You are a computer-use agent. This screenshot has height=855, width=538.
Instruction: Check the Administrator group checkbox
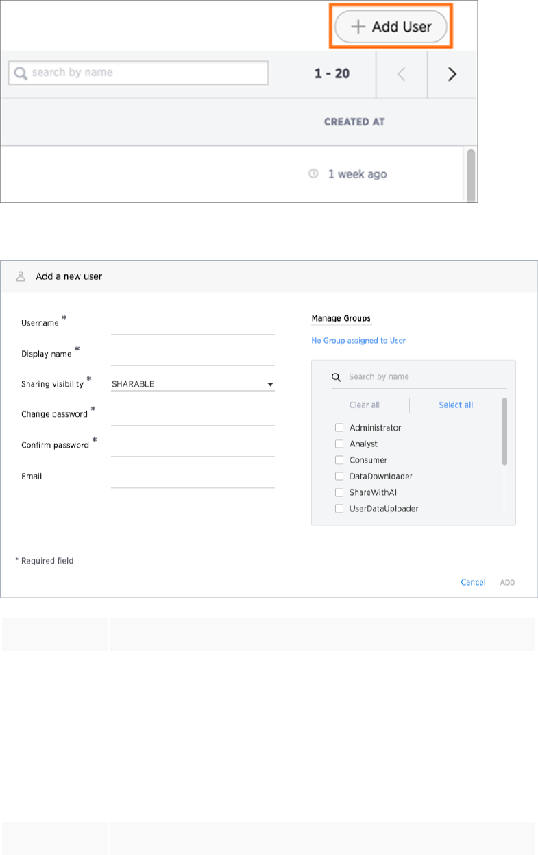(x=339, y=427)
